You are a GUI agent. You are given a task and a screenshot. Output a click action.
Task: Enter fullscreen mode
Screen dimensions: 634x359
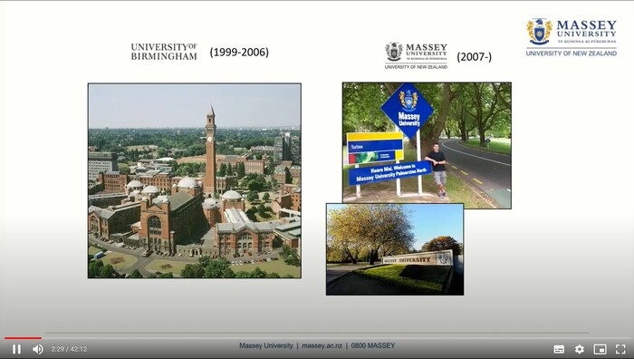point(620,349)
